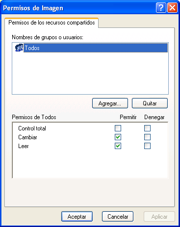Check Denegar for Cambiar
Screen dimensions: 180x227
click(x=147, y=137)
